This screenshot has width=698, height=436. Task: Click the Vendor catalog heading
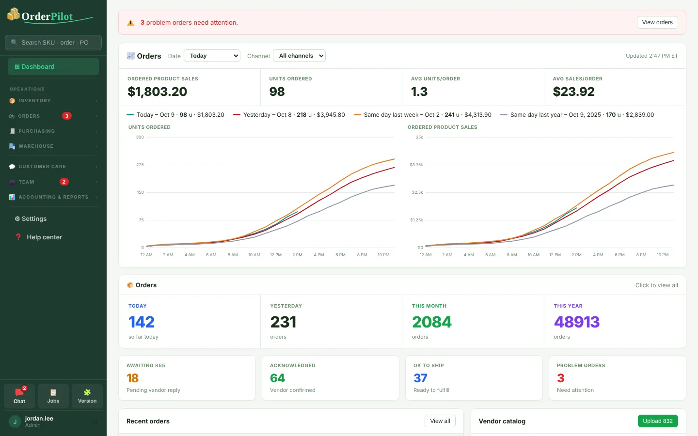tap(502, 421)
